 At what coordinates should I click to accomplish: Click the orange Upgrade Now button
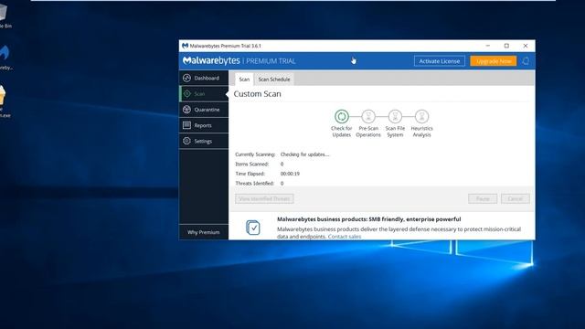494,61
